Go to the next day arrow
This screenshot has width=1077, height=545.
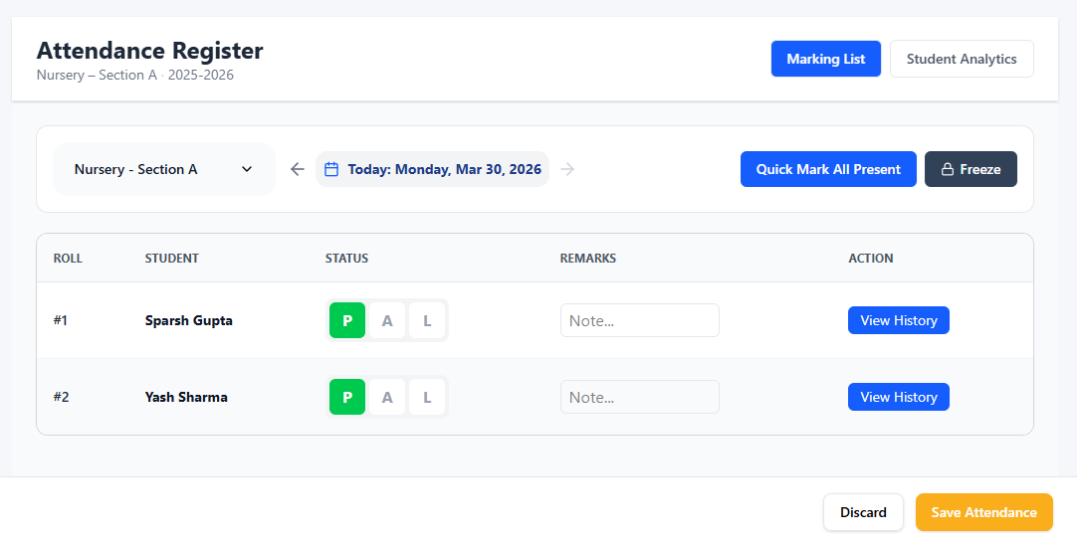[x=567, y=169]
